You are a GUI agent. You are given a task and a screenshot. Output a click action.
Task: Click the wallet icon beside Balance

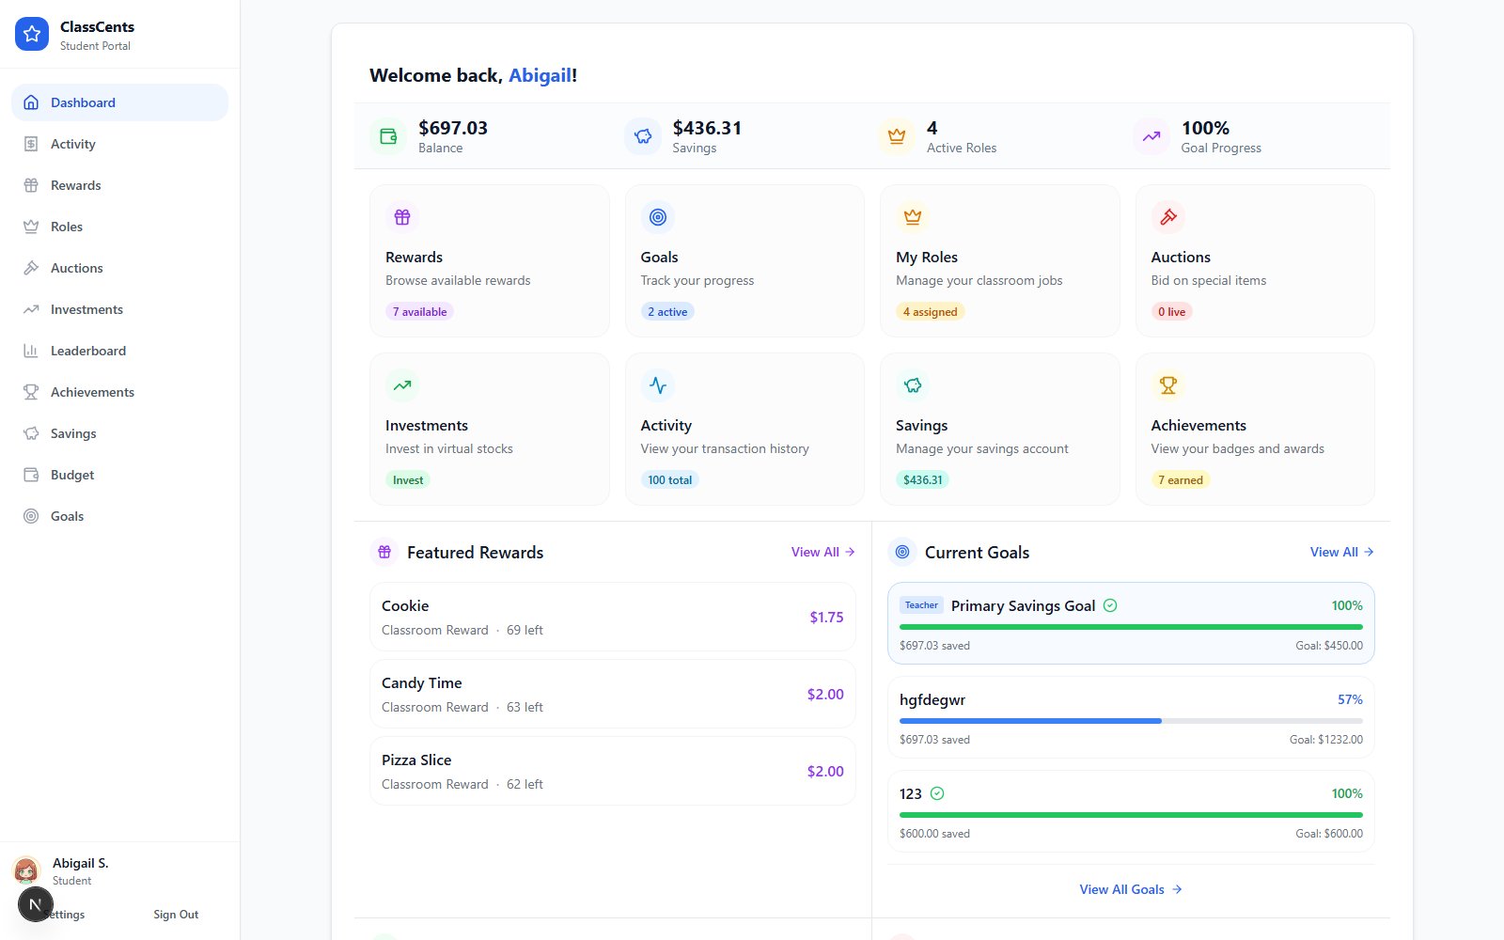388,136
